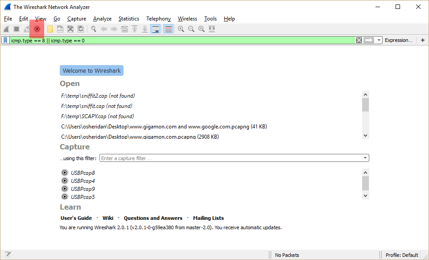Select recent file F:\temp\SCAPY.cap
Image resolution: width=429 pixels, height=260 pixels.
coord(97,116)
